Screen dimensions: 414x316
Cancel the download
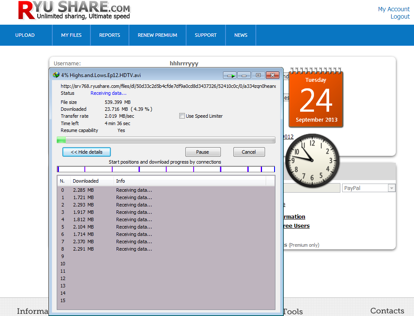[x=249, y=152]
